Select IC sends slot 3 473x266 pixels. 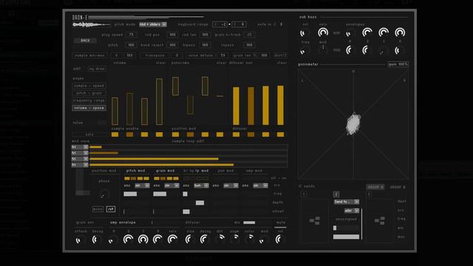click(x=369, y=194)
